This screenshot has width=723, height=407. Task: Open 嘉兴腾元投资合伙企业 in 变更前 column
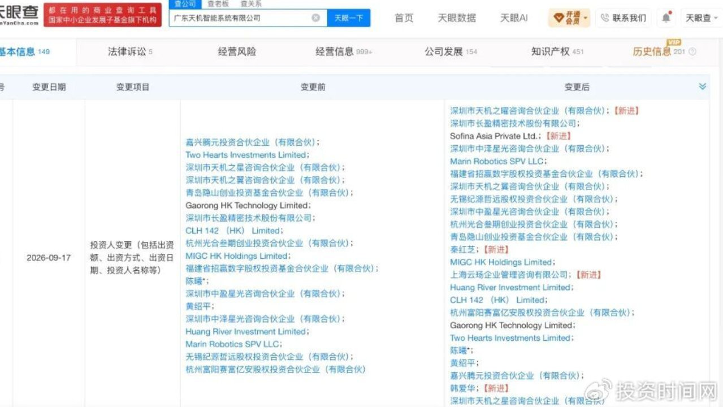point(252,142)
